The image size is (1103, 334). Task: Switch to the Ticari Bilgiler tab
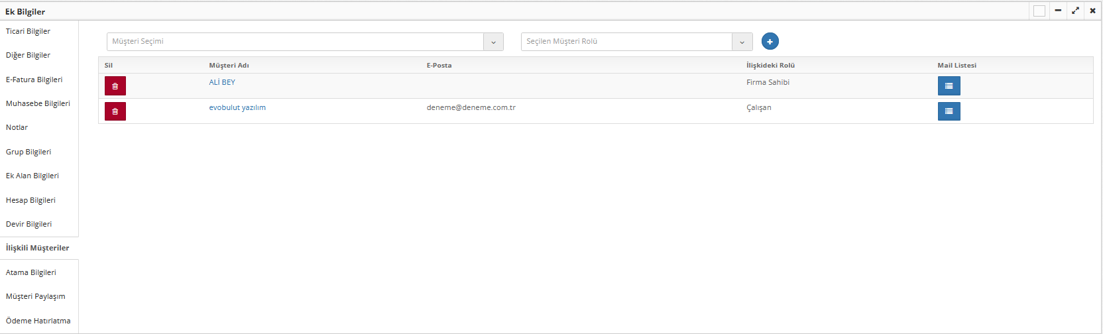point(28,31)
